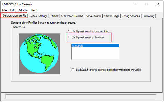Open the Mode menu
Screen dimensions: 164x102
click(23, 10)
